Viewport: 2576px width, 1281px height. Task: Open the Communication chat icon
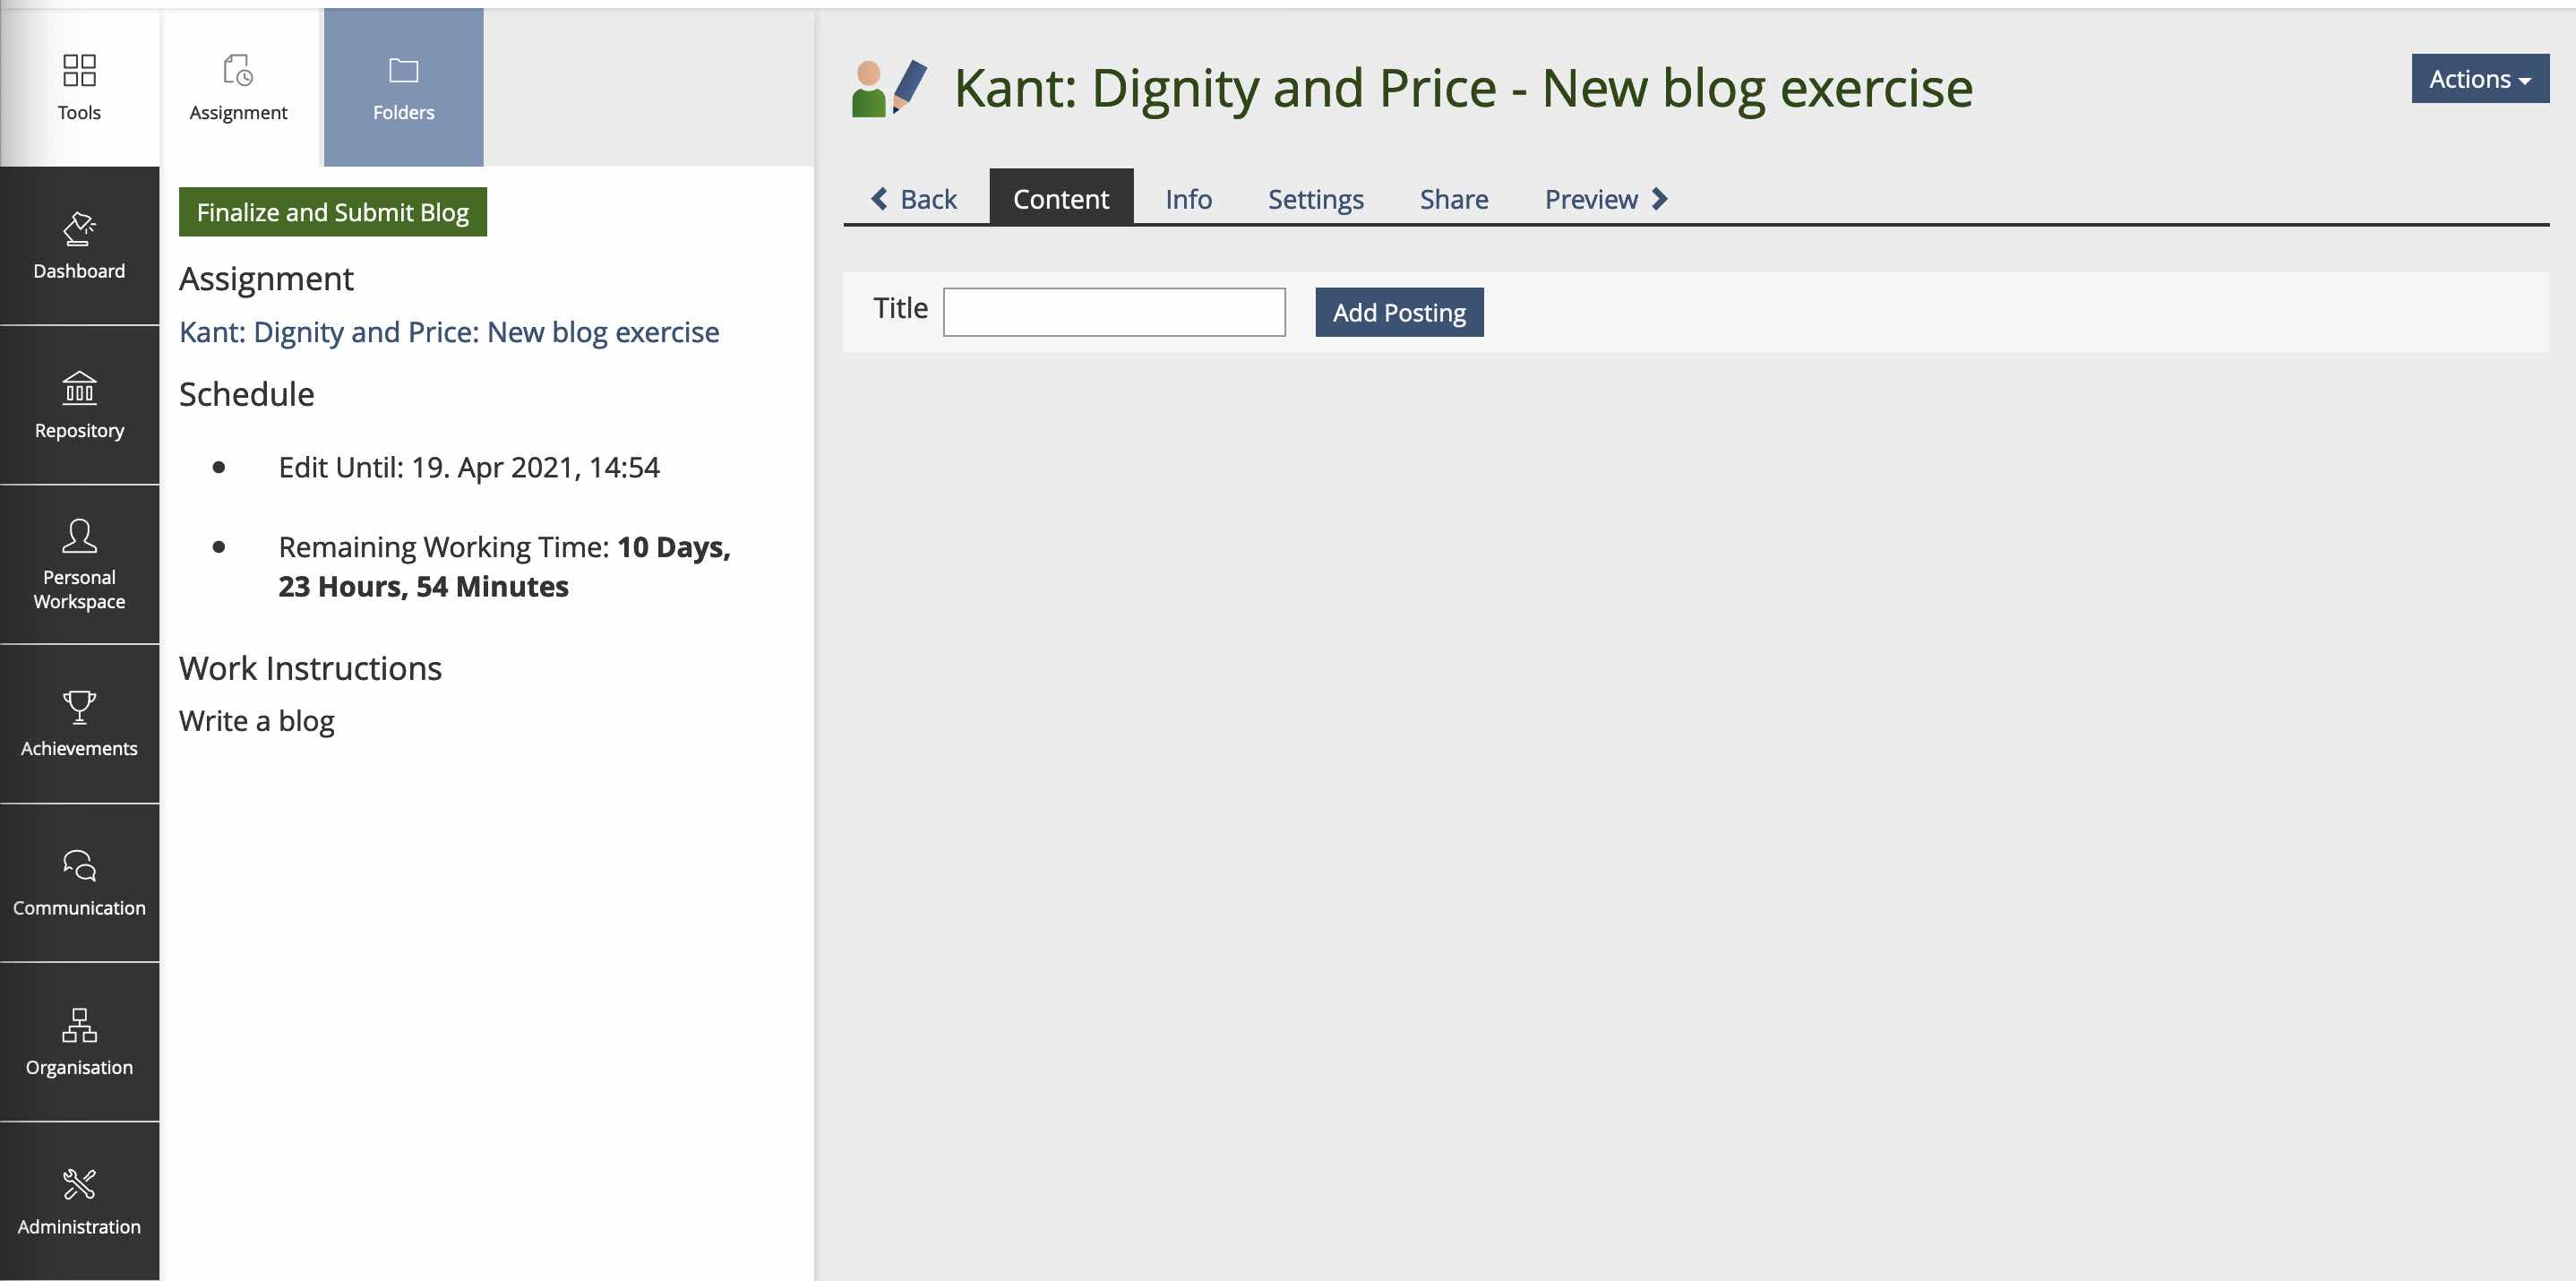79,866
